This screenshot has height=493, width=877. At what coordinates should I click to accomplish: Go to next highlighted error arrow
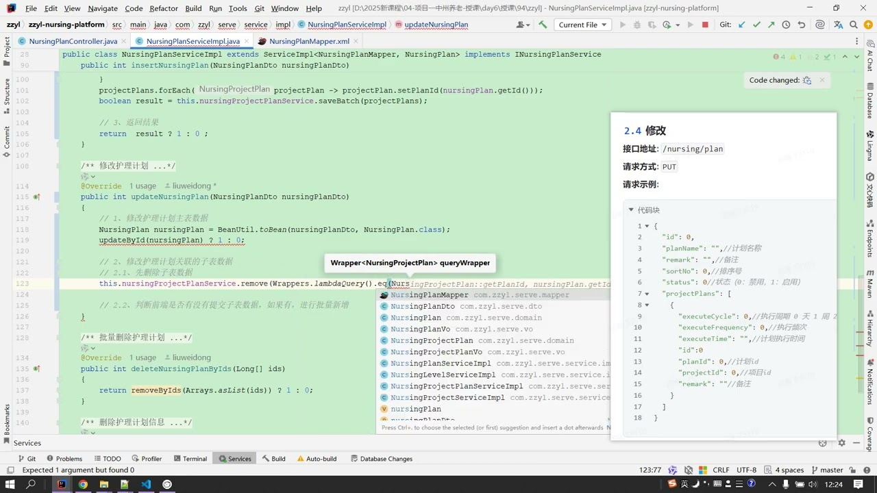[x=857, y=57]
